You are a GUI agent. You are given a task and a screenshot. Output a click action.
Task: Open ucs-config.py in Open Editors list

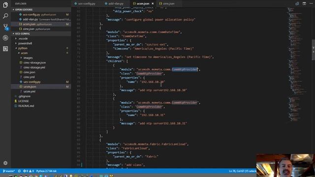click(x=31, y=15)
